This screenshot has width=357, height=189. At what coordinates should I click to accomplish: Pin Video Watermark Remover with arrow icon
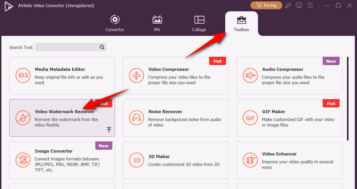click(109, 130)
